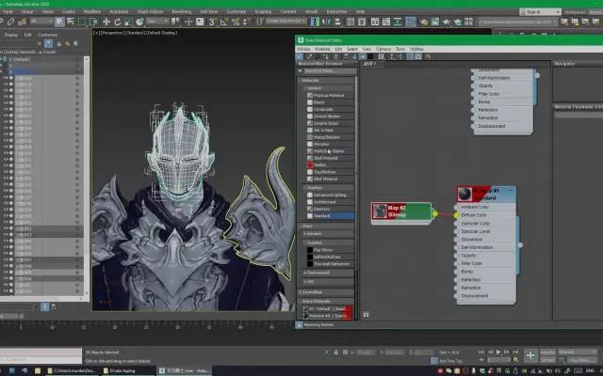Click the Material Editor icon in main toolbar
This screenshot has height=376, width=603.
coord(411,22)
